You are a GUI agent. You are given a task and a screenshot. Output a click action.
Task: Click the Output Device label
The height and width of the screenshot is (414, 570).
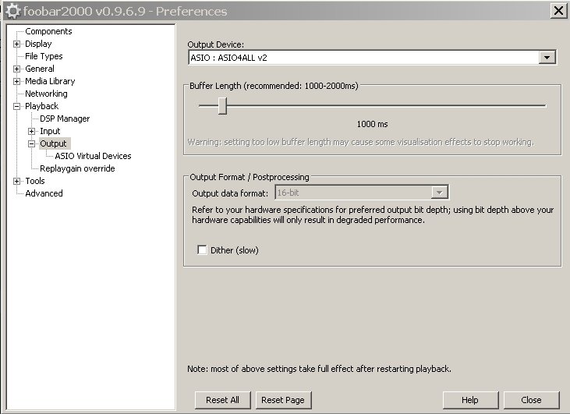[215, 44]
